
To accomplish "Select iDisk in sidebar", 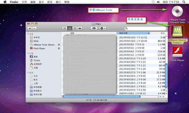I will (x=34, y=41).
